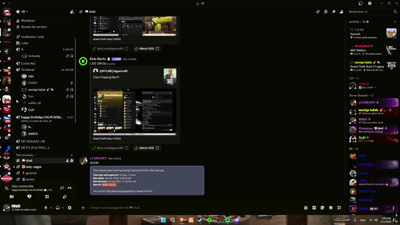
Task: Click lower Watch VOD button
Action: [147, 148]
